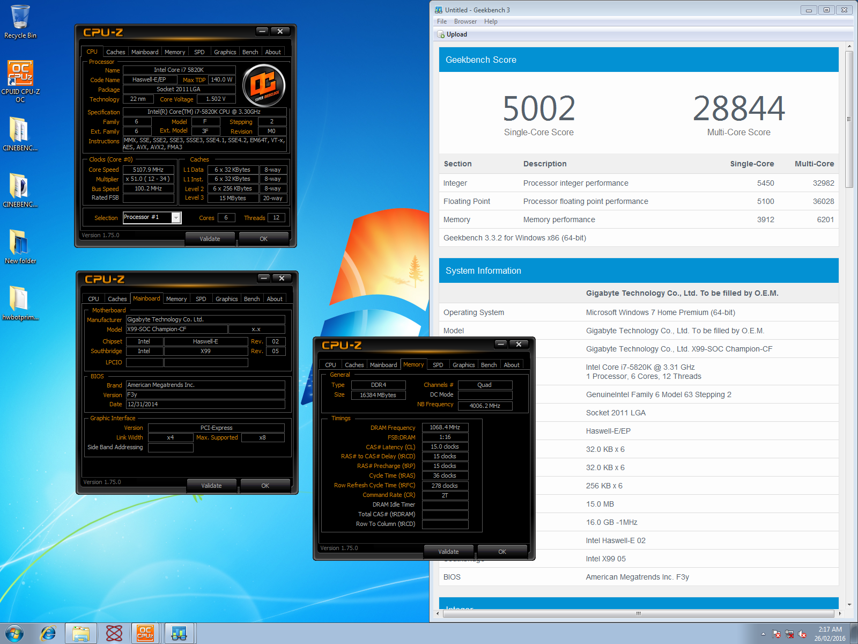Close the CPU-Z Mainboard window
Viewport: 858px width, 644px height.
pos(282,278)
